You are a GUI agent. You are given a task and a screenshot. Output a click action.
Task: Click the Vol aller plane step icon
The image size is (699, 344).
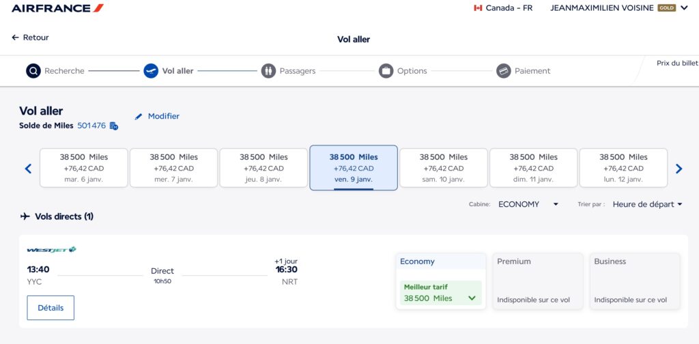pos(151,71)
